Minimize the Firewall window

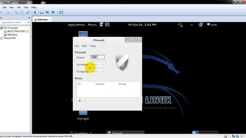[x=128, y=40]
